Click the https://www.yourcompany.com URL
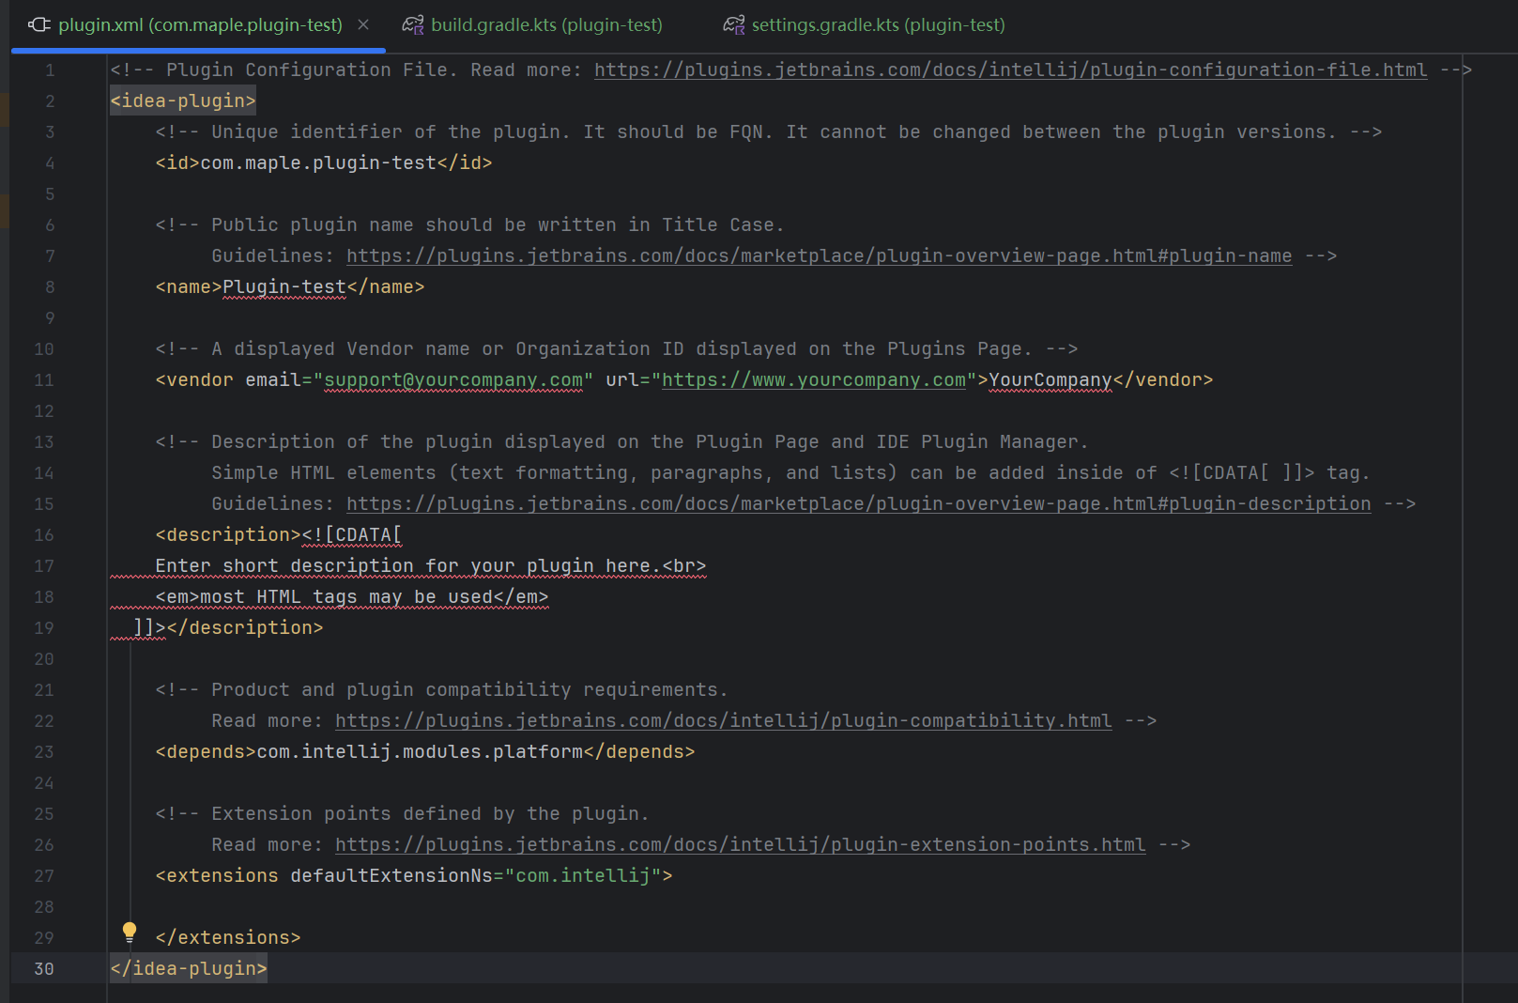Screen dimensions: 1518x1003 point(815,380)
